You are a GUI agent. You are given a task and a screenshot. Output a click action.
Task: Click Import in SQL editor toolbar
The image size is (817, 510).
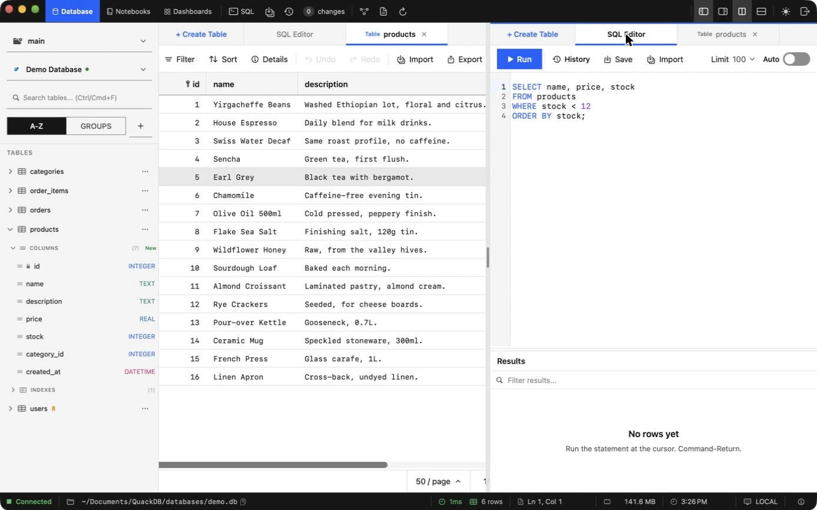coord(665,59)
